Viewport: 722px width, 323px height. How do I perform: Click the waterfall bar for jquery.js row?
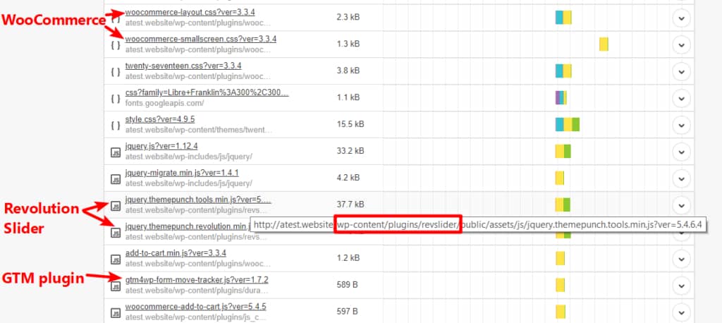point(563,152)
